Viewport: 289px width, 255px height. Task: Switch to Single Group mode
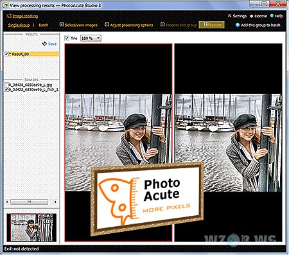tap(19, 25)
